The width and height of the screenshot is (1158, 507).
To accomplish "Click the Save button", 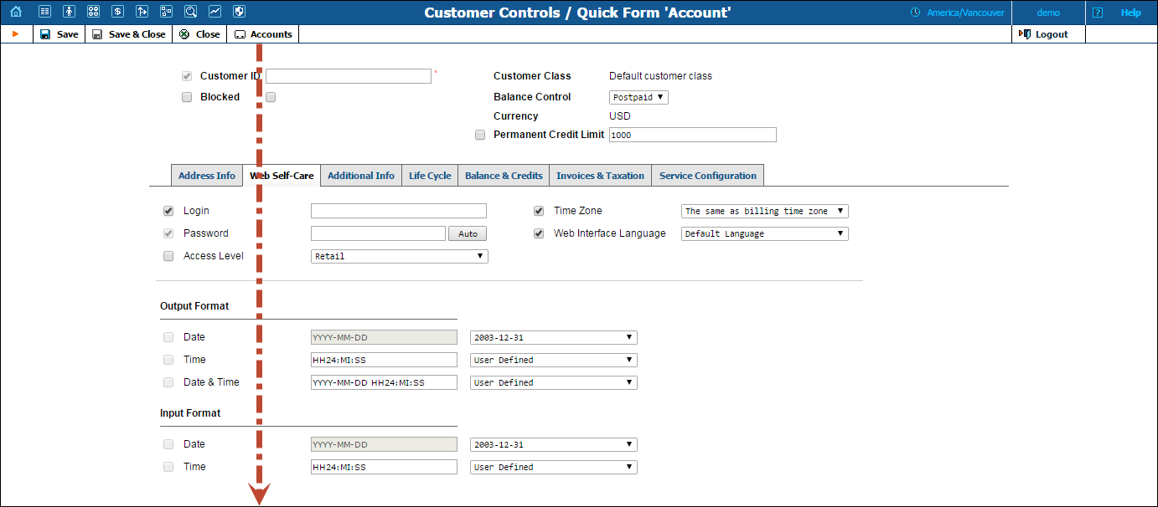I will 59,34.
